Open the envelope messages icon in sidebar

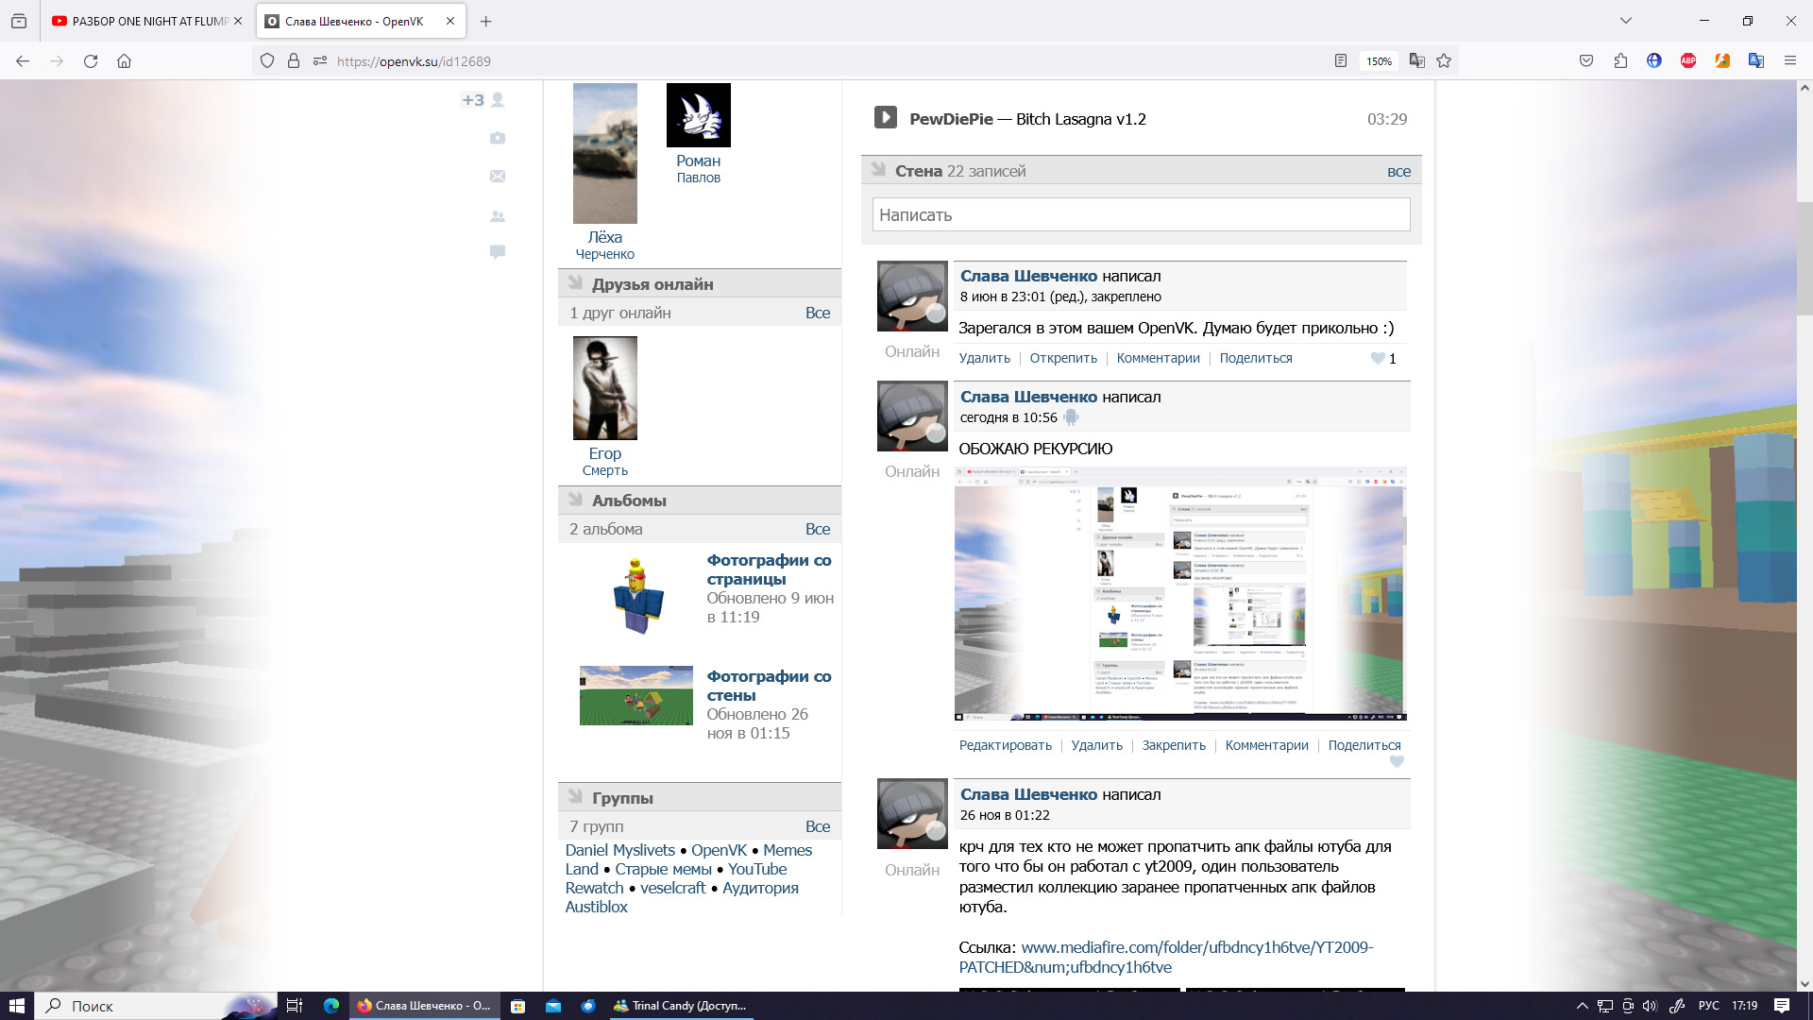click(x=498, y=177)
